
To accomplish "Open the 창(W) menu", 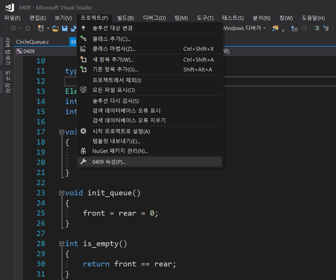I will point(286,18).
